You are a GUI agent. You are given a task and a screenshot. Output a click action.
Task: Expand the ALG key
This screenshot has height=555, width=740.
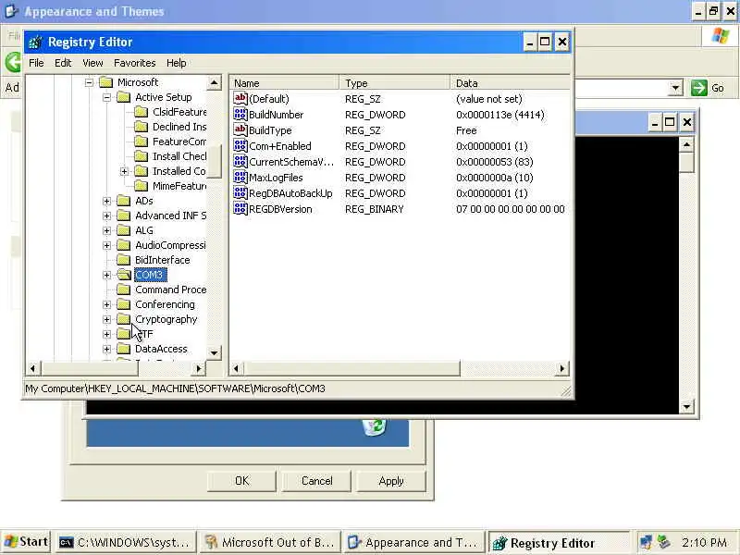106,230
